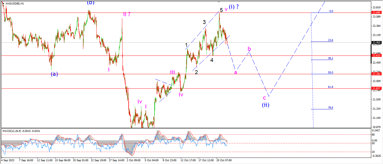This screenshot has width=383, height=164.
Task: Click the black triangle beside XAGUSD symbol
Action: [3, 3]
